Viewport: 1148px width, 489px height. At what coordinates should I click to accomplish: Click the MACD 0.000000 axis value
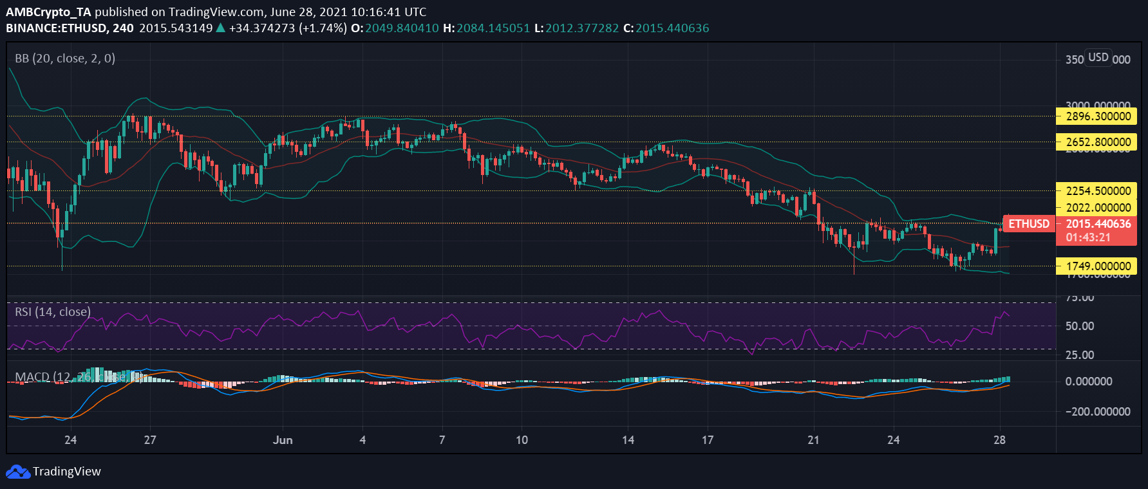pos(1089,382)
